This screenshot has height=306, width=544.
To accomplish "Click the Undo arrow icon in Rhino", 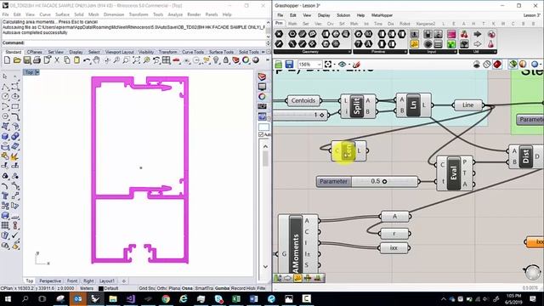I will [87, 60].
